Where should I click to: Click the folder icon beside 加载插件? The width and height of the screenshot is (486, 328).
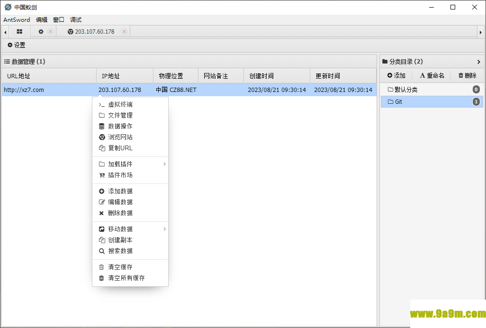click(x=101, y=164)
